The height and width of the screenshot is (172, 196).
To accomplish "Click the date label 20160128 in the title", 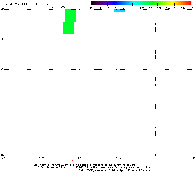I will pyautogui.click(x=57, y=7).
